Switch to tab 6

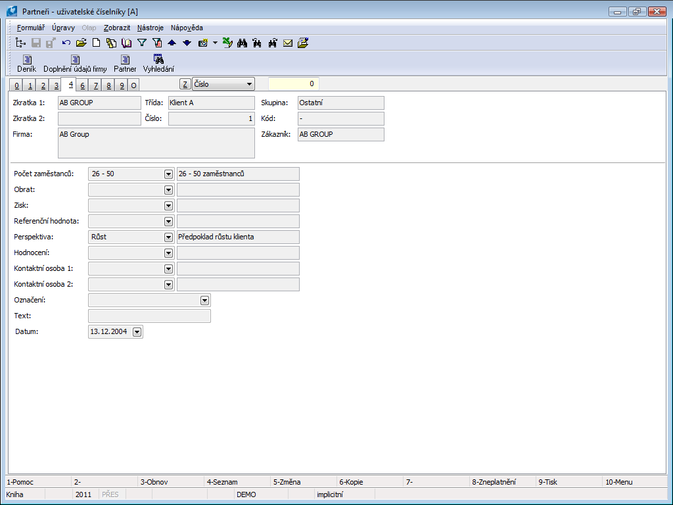(x=83, y=85)
